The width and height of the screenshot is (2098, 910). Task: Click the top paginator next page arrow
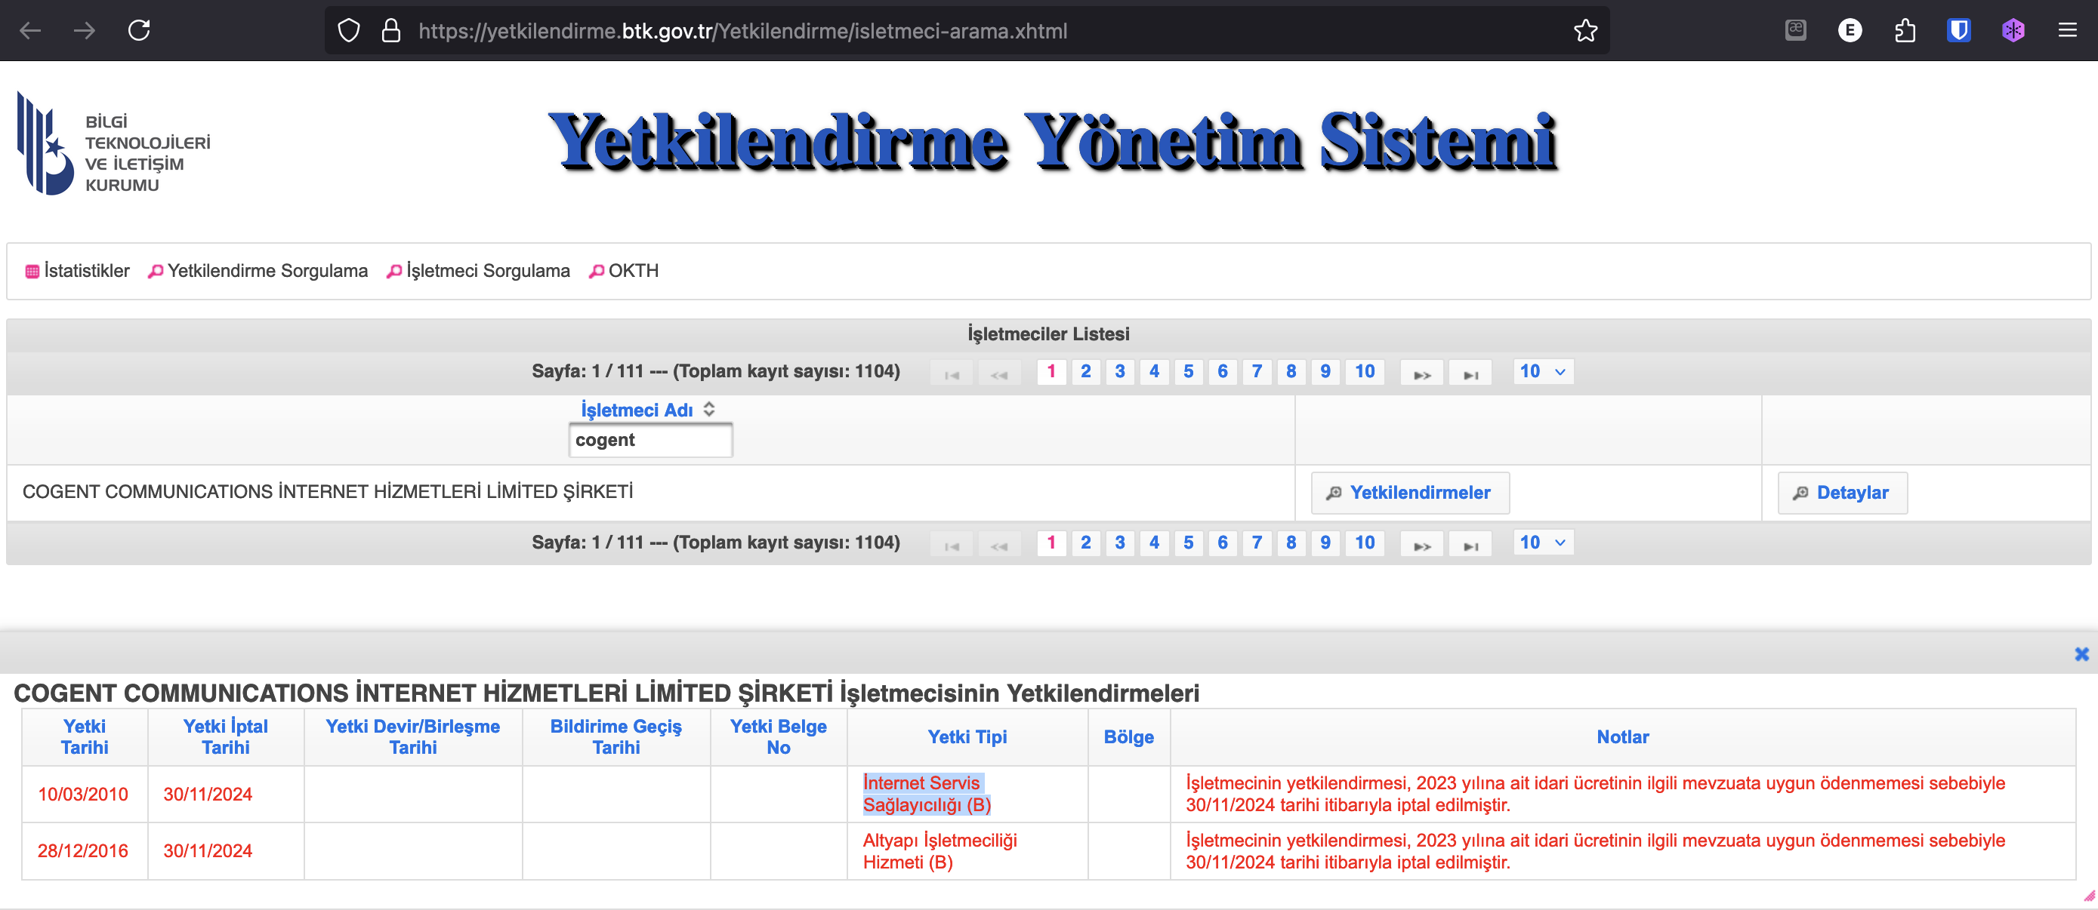[1421, 372]
